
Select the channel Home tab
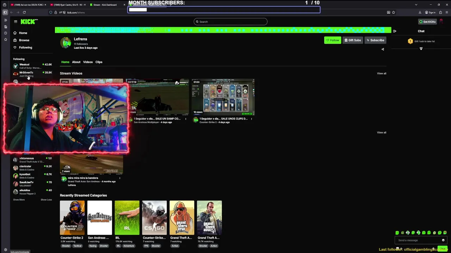[65, 62]
